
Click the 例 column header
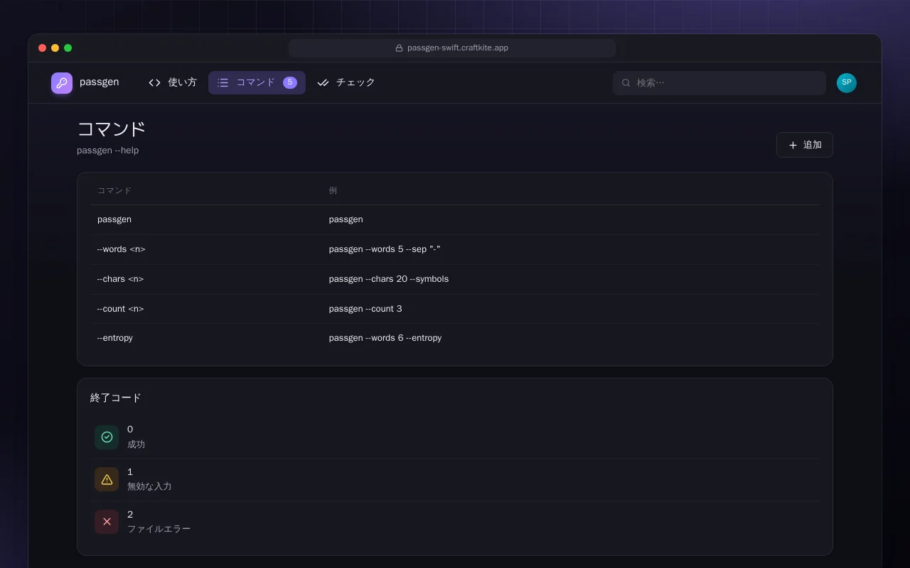(333, 191)
